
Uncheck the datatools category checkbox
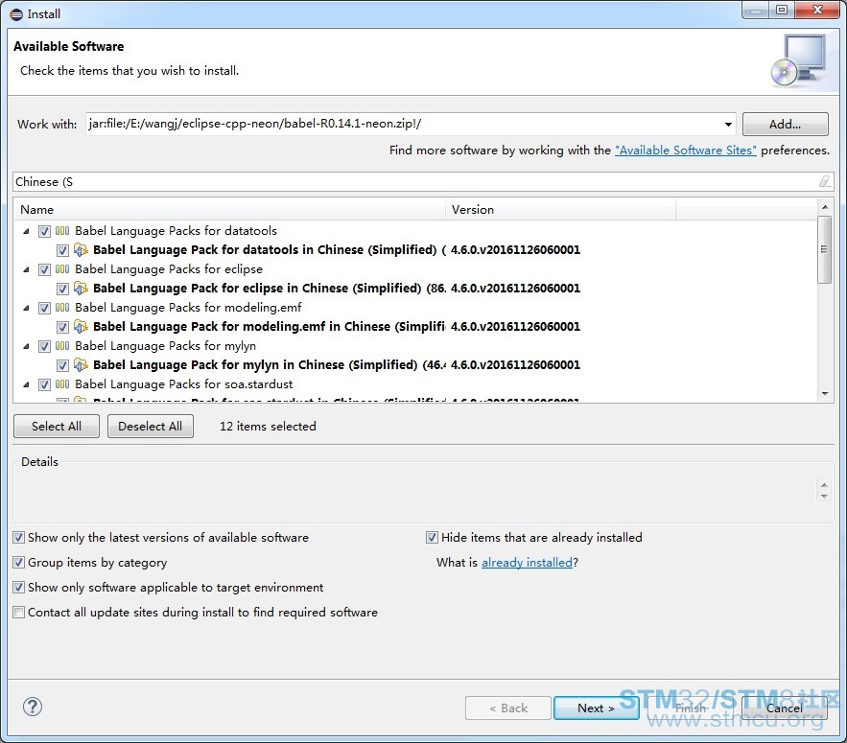[44, 232]
